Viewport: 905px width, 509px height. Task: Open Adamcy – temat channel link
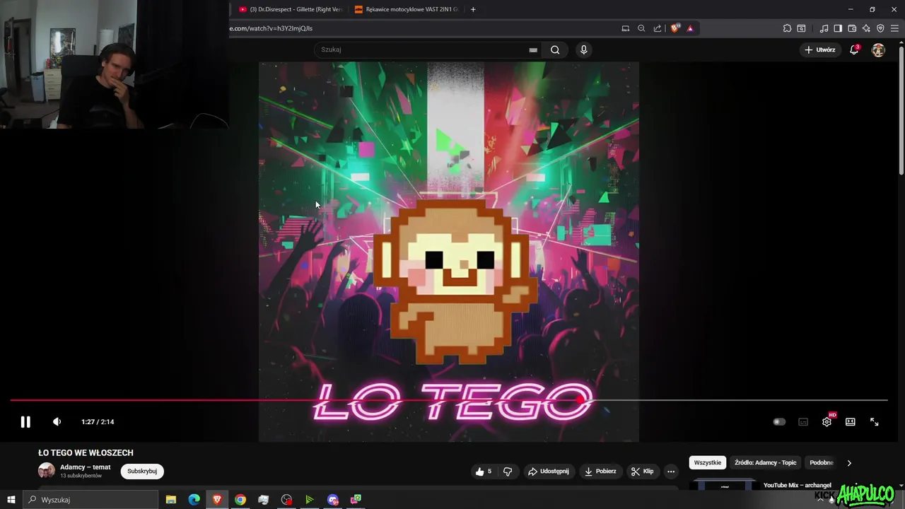pos(86,467)
